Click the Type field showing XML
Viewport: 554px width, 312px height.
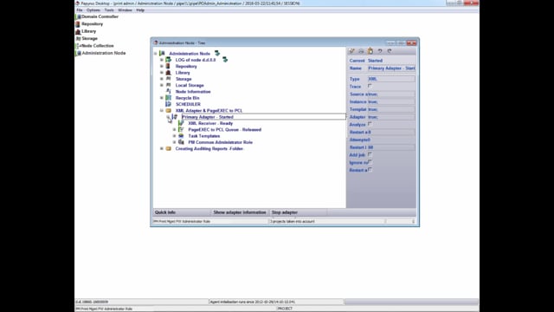(391, 79)
